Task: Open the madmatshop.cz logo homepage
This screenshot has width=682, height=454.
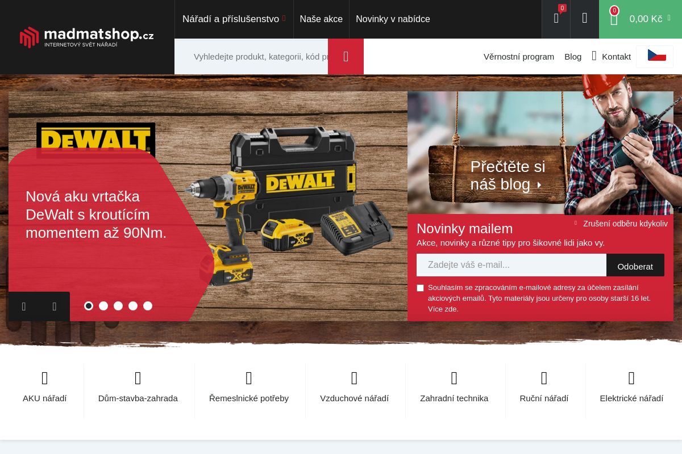Action: (x=87, y=37)
